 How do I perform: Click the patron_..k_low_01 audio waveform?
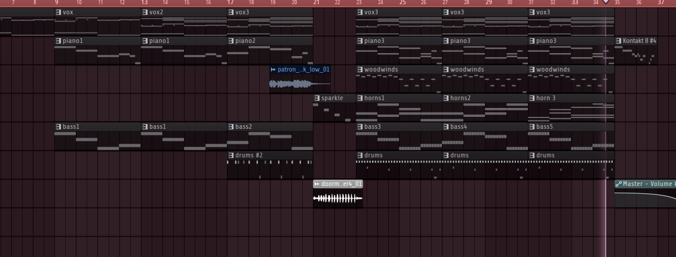click(300, 84)
